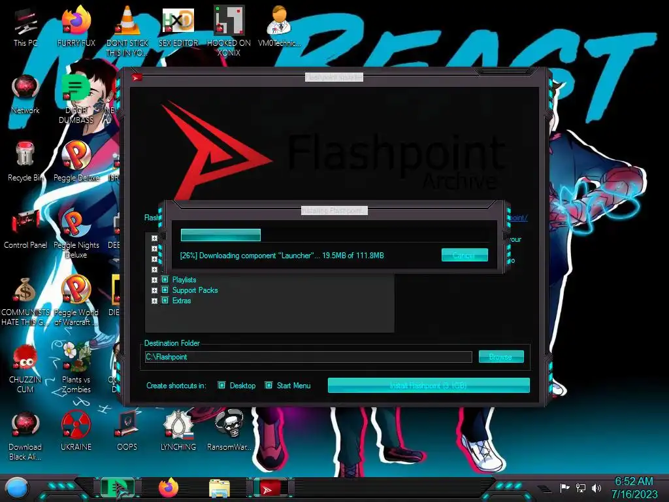
Task: Open the taskbar clock showing 6:52 AM
Action: [x=634, y=488]
